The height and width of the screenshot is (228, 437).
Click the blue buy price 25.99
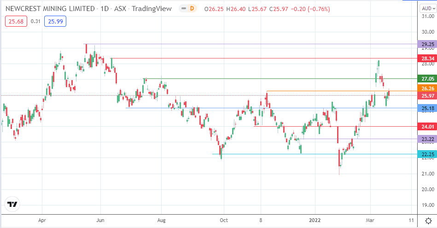pos(55,22)
